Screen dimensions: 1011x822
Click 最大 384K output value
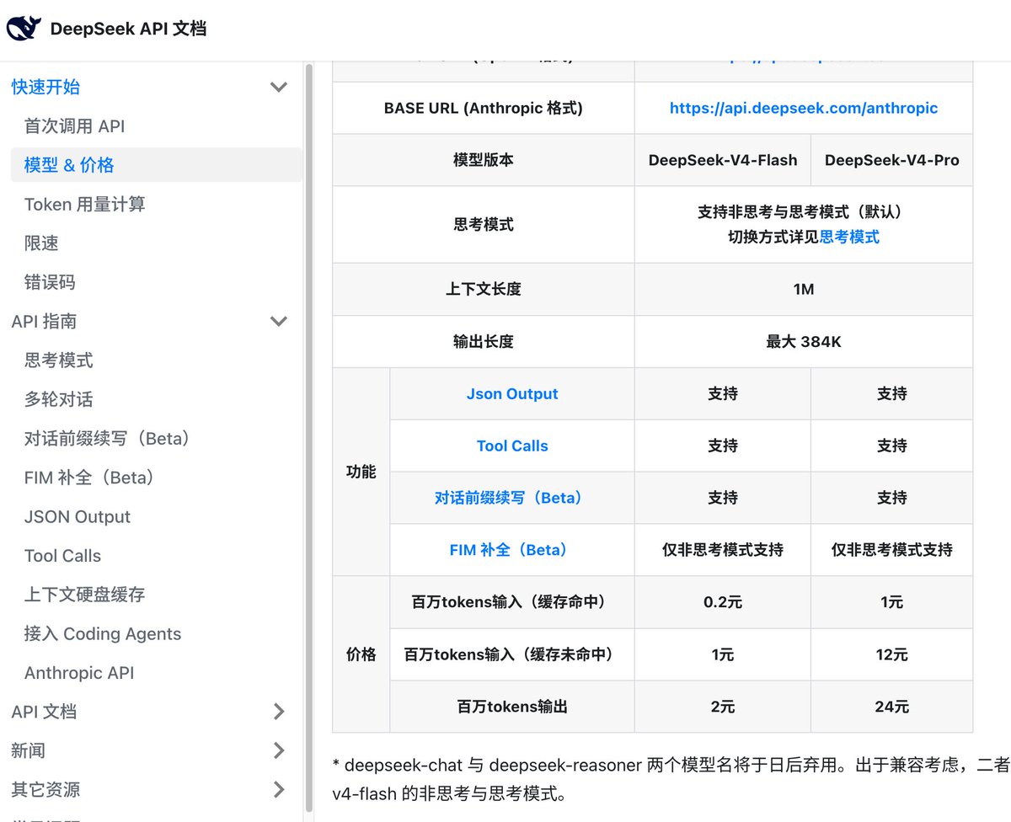[804, 341]
